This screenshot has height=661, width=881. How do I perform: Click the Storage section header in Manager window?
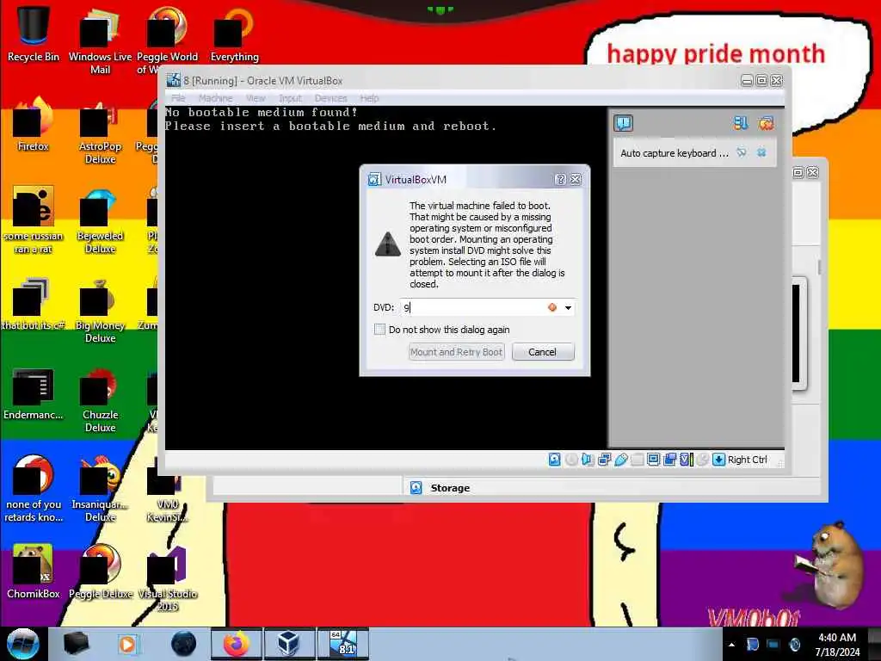tap(450, 488)
